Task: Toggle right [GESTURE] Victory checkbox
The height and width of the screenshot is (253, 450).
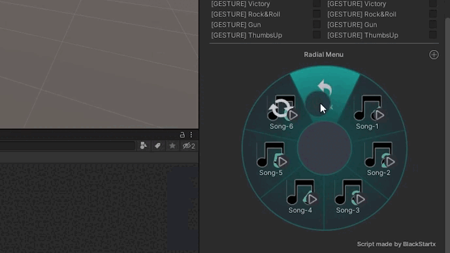Action: pos(433,3)
